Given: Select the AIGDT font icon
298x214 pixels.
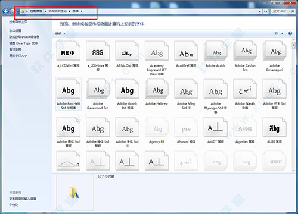Looking at the screenshot, I should tap(216, 127).
